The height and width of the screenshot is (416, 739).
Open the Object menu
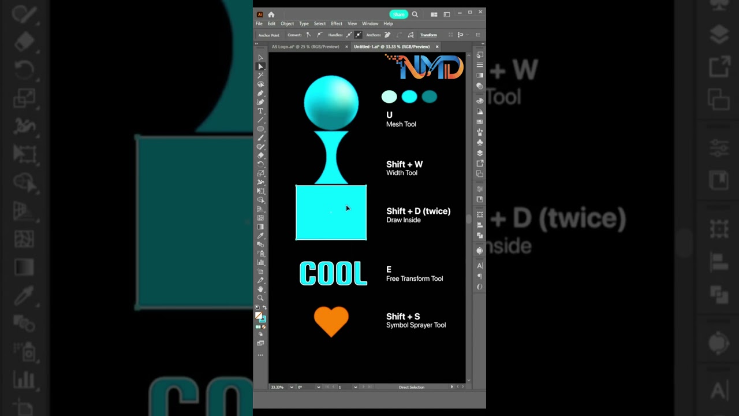[x=287, y=24]
